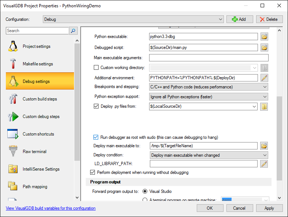The image size is (288, 217).
Task: Expand the Deploy .py files from combo box
Action: click(254, 107)
